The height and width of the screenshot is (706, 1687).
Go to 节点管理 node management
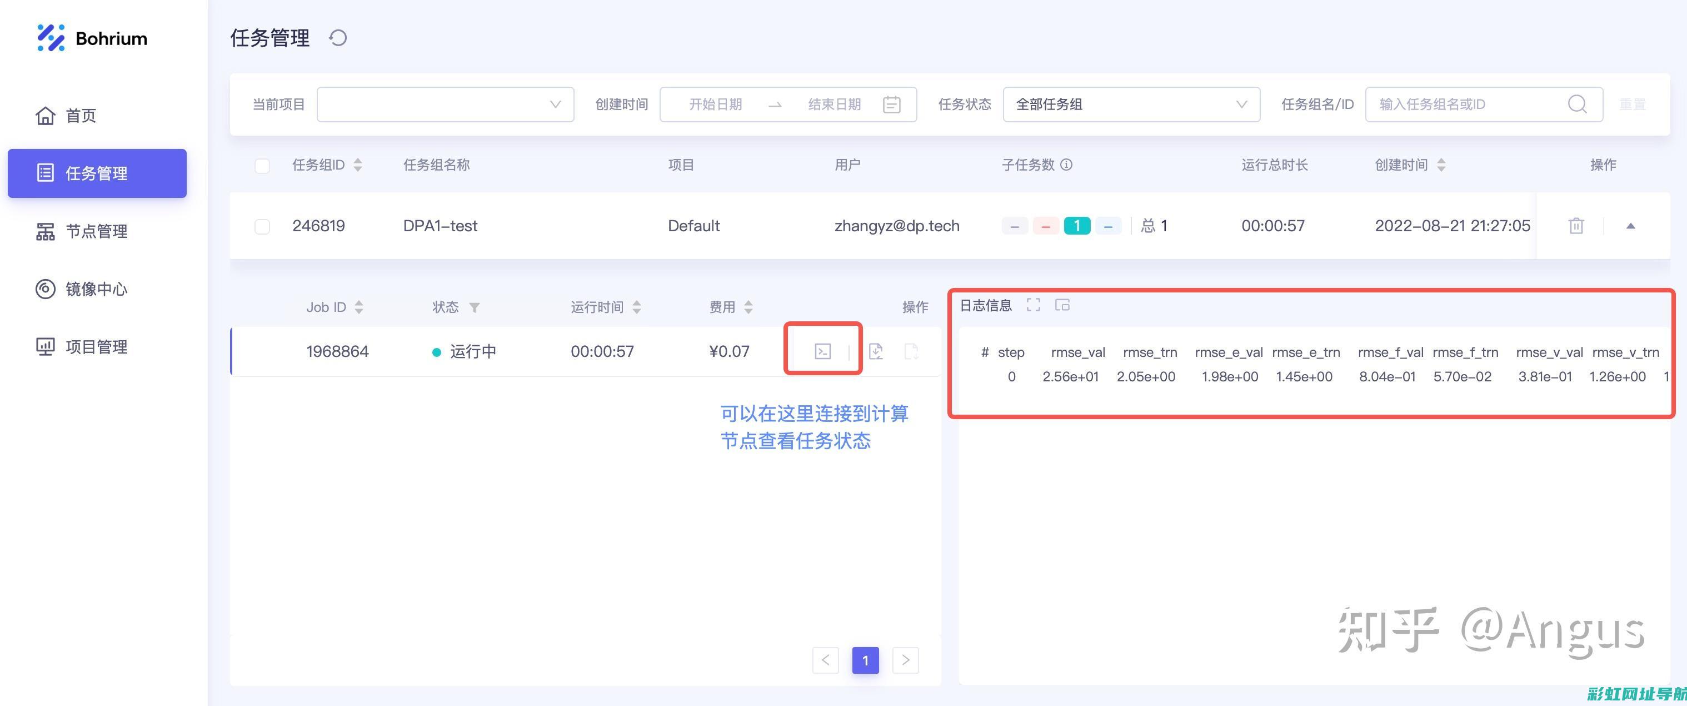tap(81, 231)
